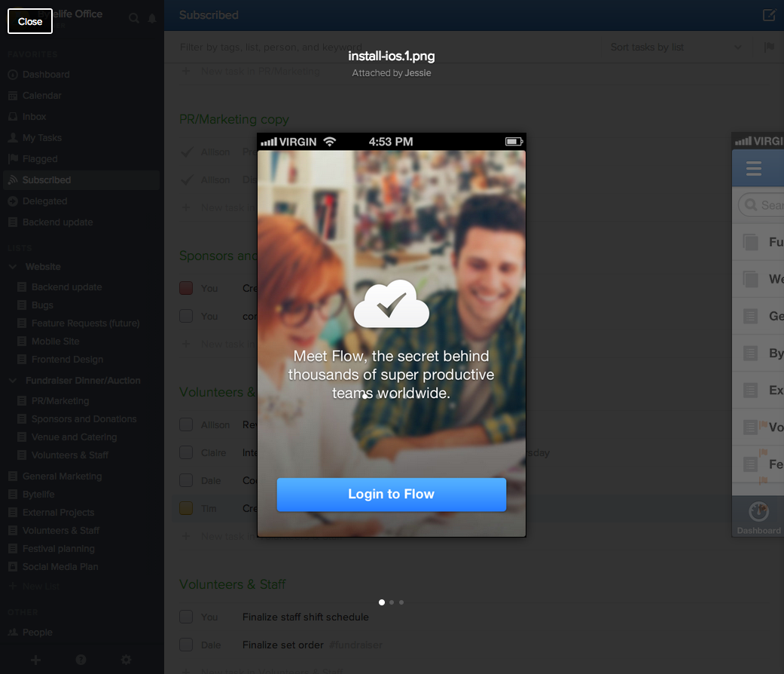
Task: Open Social Media Plan list
Action: pos(60,566)
